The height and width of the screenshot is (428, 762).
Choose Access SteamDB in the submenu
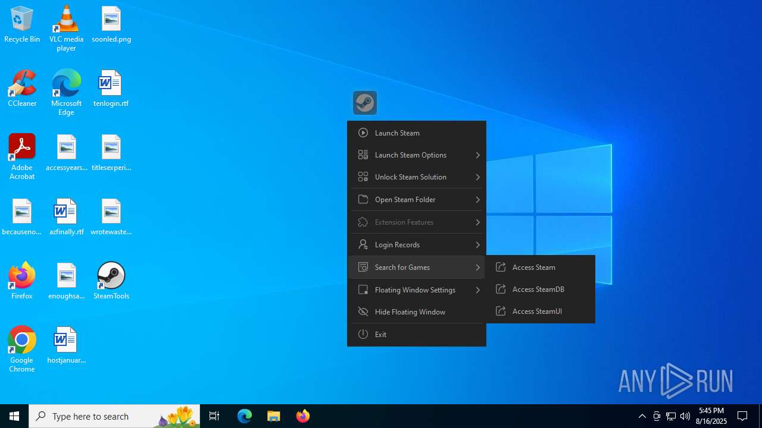point(541,289)
